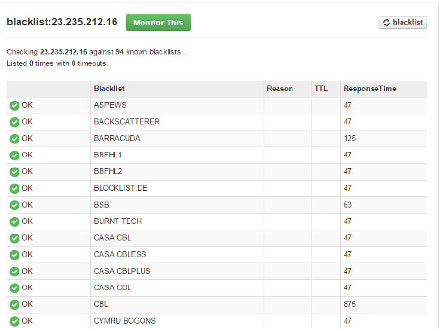Click the blacklist refresh button

(x=402, y=22)
